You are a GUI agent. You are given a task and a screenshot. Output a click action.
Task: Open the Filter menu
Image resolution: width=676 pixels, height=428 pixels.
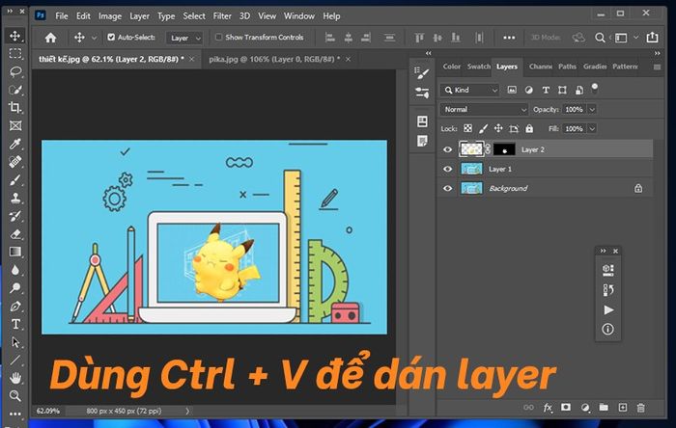click(222, 16)
